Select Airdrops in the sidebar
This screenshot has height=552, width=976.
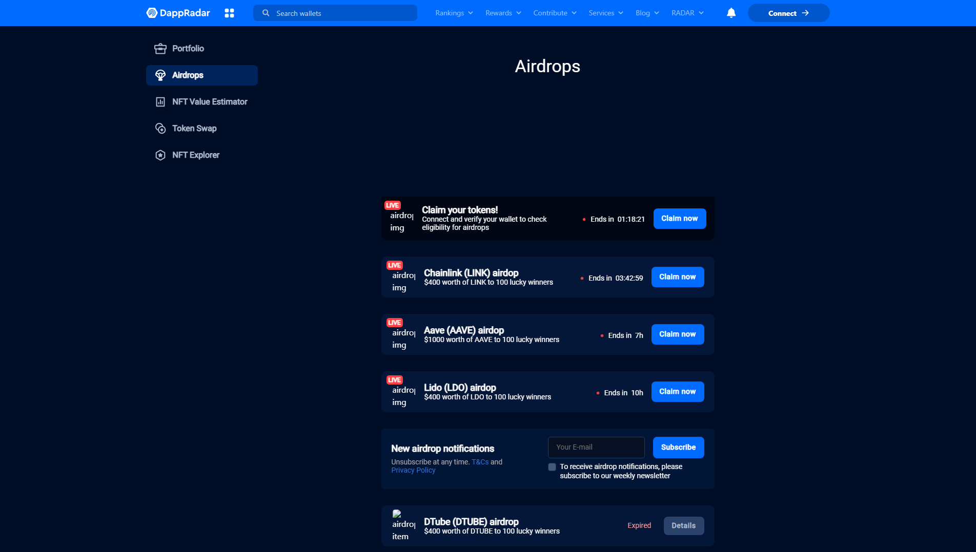click(202, 75)
